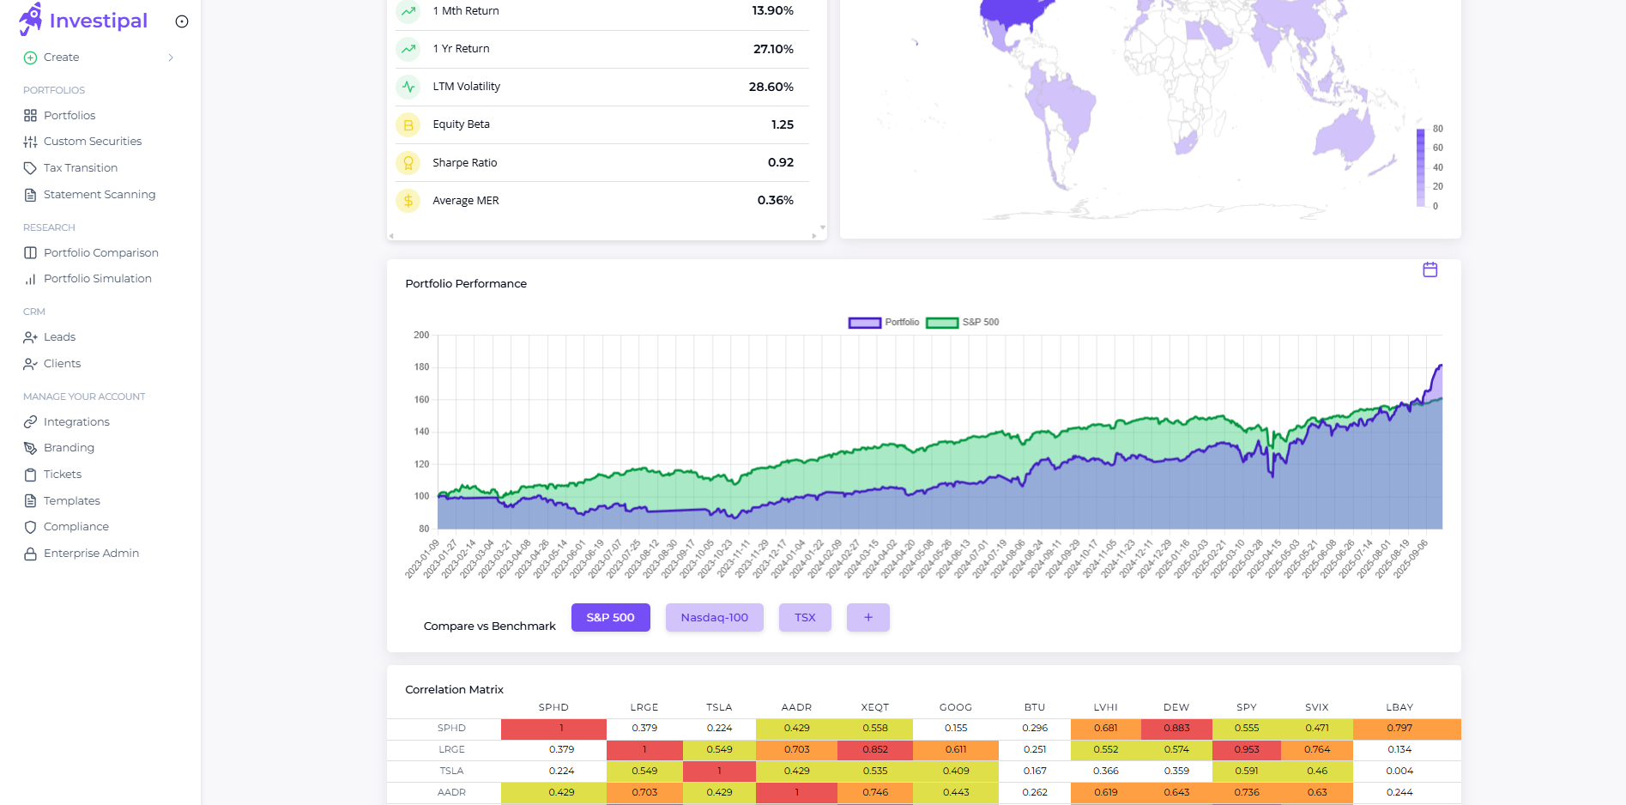Screen dimensions: 1626x805
Task: Click the Statement Scanning document icon
Action: coord(30,195)
